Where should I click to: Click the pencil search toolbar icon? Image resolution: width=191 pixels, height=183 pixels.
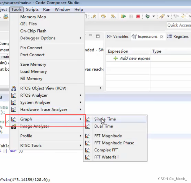(162, 16)
